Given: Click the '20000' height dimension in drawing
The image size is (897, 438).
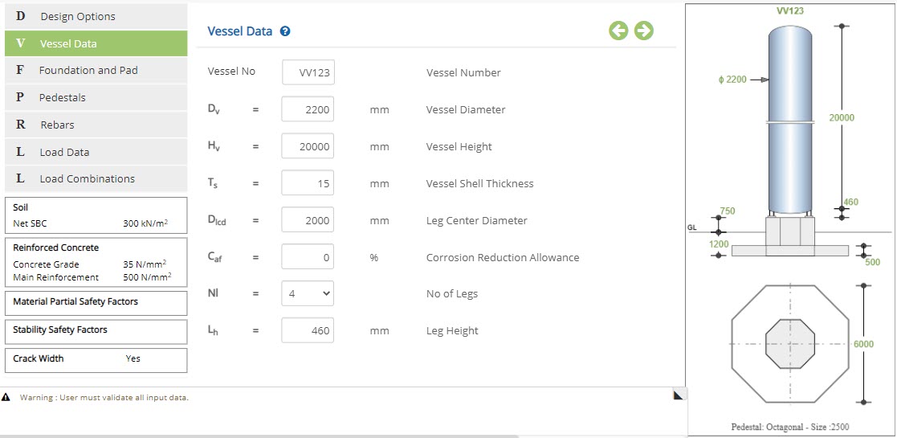Looking at the screenshot, I should pos(842,118).
